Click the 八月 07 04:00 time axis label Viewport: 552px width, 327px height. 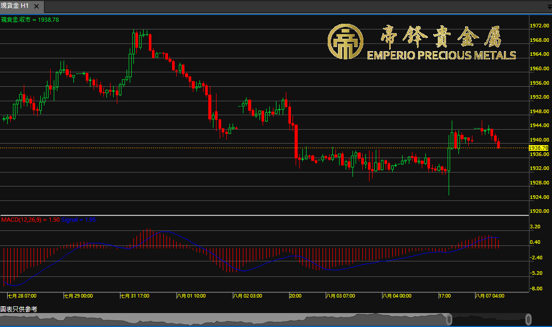(x=490, y=296)
